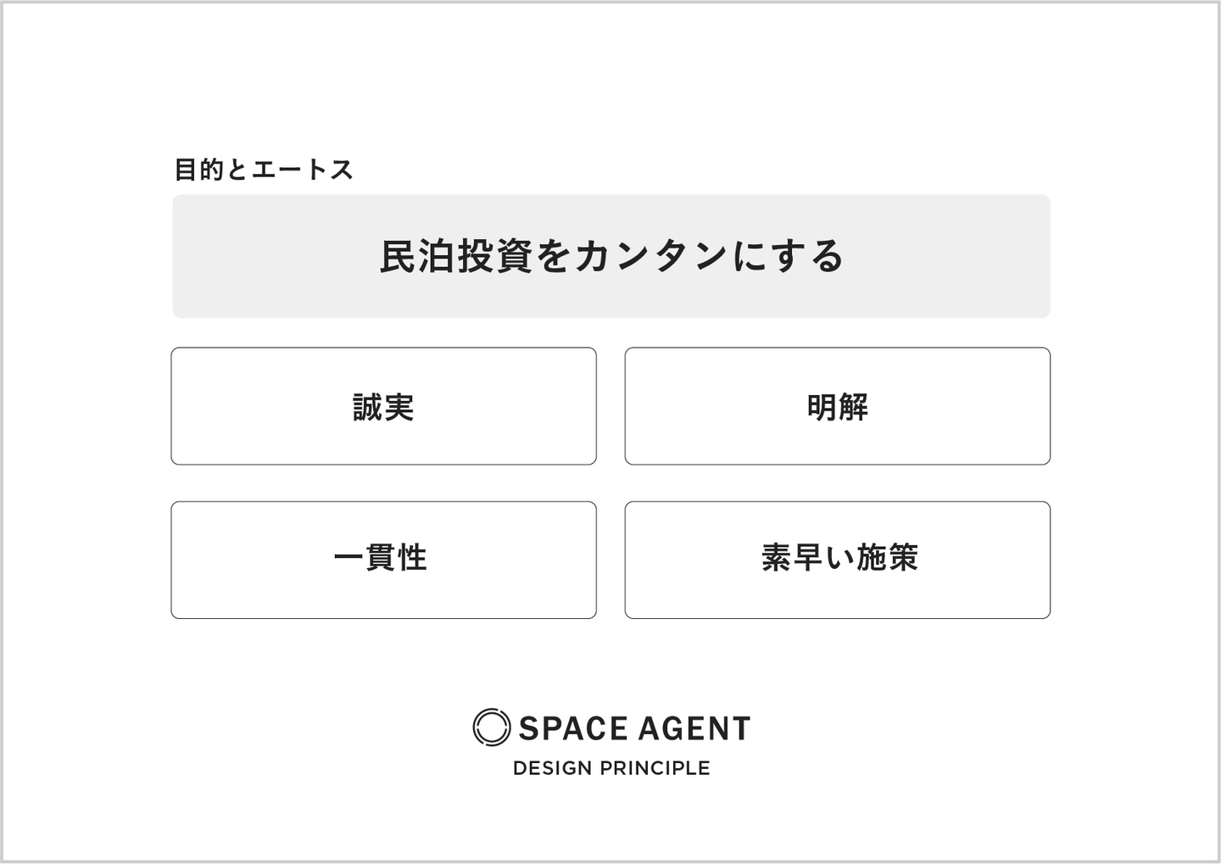Click カンタン in the gray banner
Image resolution: width=1221 pixels, height=864 pixels.
650,256
